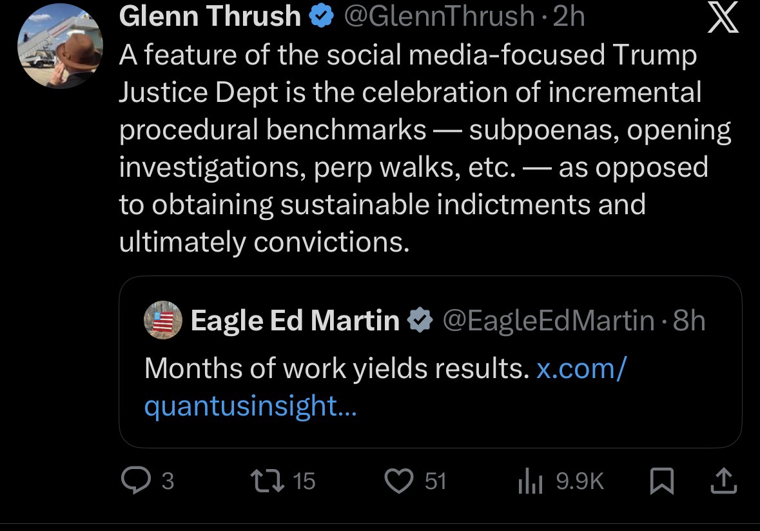Click Eagle Ed Martin's verified badge

(x=420, y=320)
